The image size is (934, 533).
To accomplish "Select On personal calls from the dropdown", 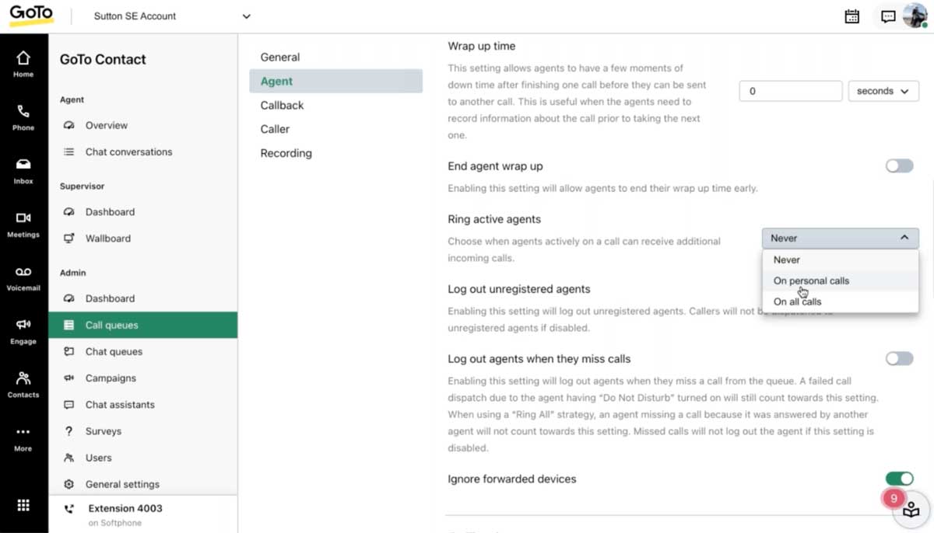I will pyautogui.click(x=810, y=280).
